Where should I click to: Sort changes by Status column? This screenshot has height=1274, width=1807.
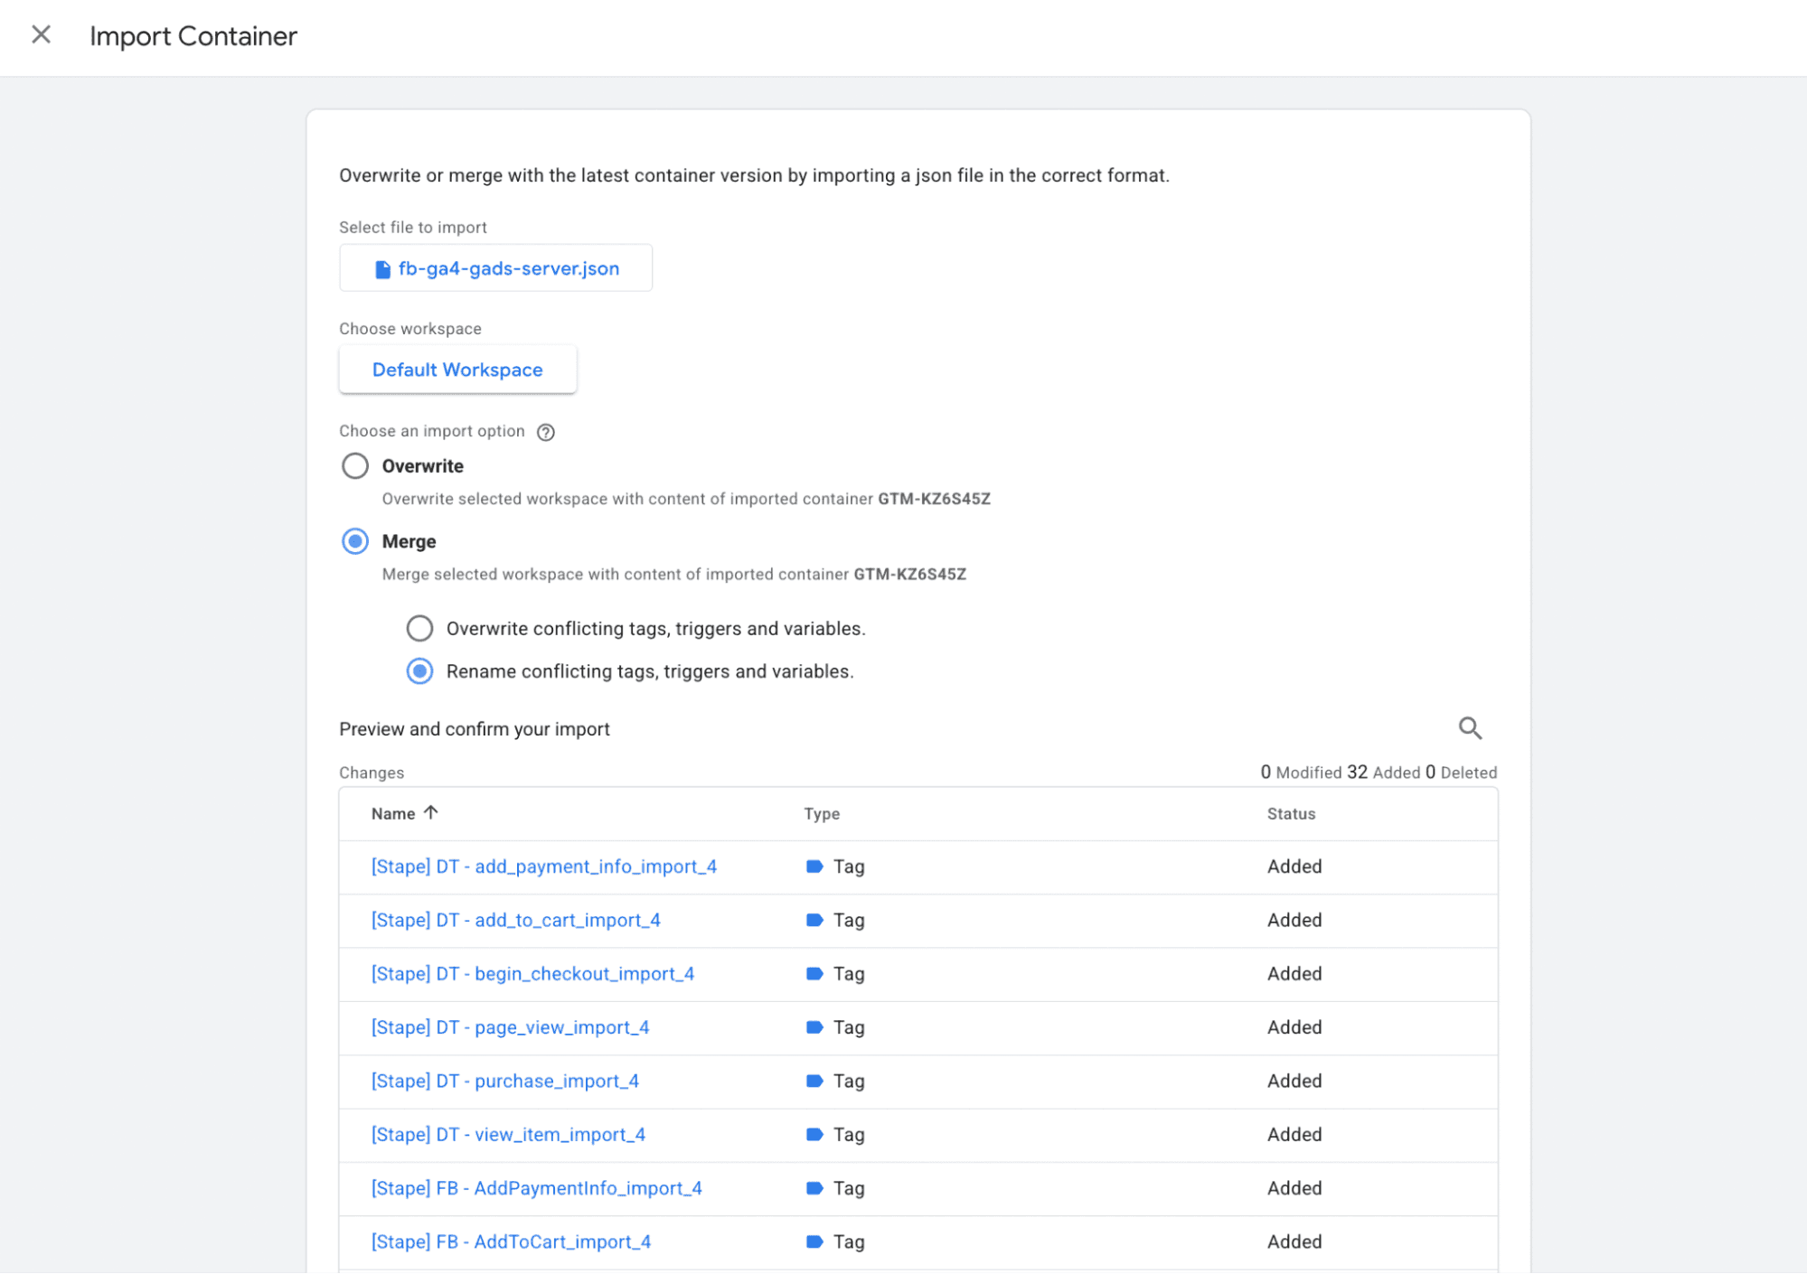pos(1291,814)
